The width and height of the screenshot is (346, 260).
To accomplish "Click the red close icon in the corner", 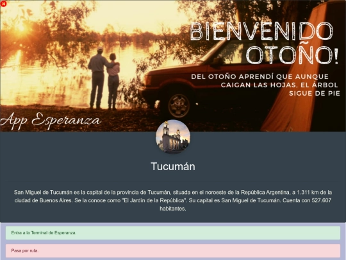I will [x=3, y=4].
